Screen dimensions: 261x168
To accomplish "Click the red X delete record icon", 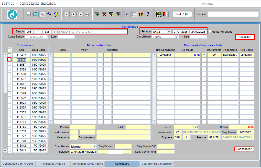I will pyautogui.click(x=104, y=14).
